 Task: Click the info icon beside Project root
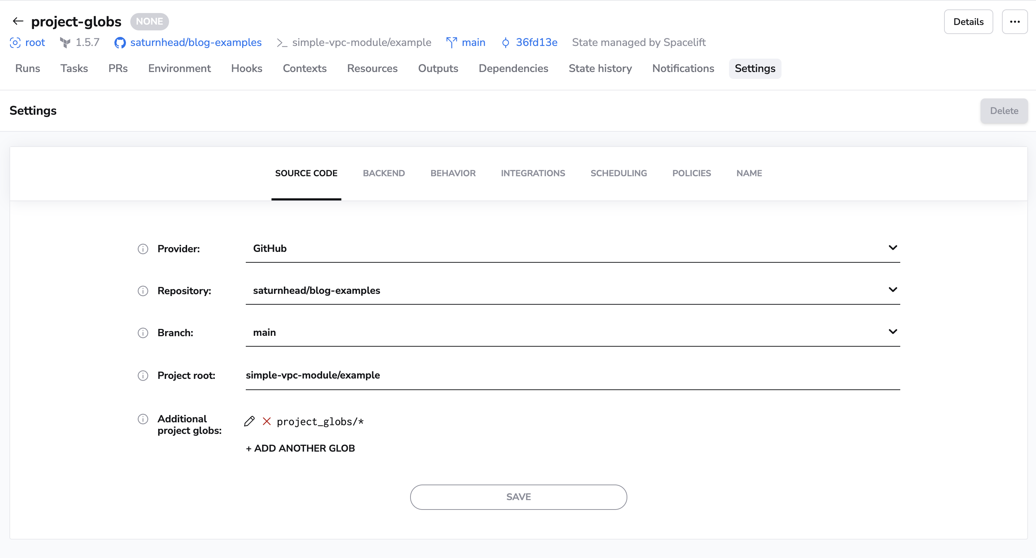pos(143,376)
